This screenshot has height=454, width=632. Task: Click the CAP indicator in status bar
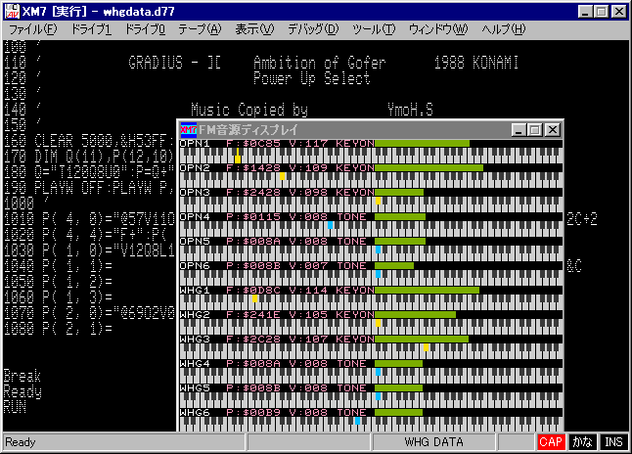(551, 442)
